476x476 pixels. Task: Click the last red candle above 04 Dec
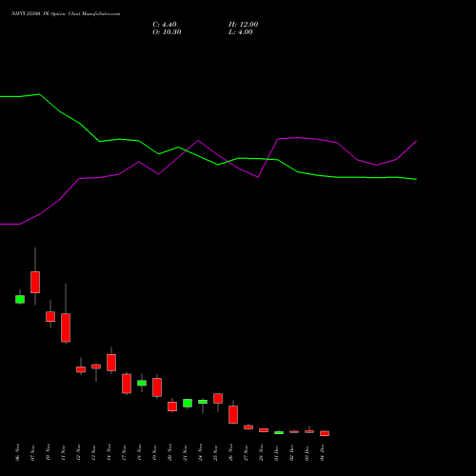click(x=325, y=433)
